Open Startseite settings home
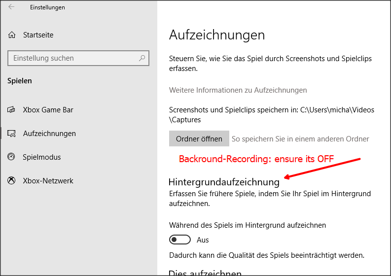 38,35
